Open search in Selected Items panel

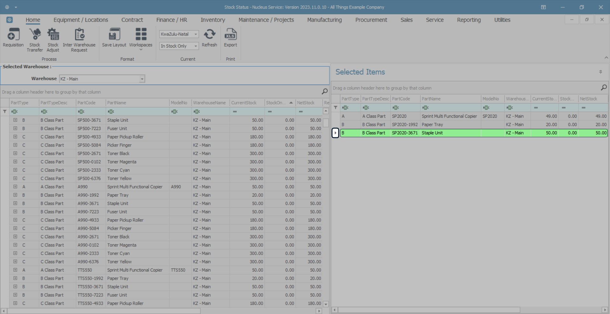click(x=604, y=88)
